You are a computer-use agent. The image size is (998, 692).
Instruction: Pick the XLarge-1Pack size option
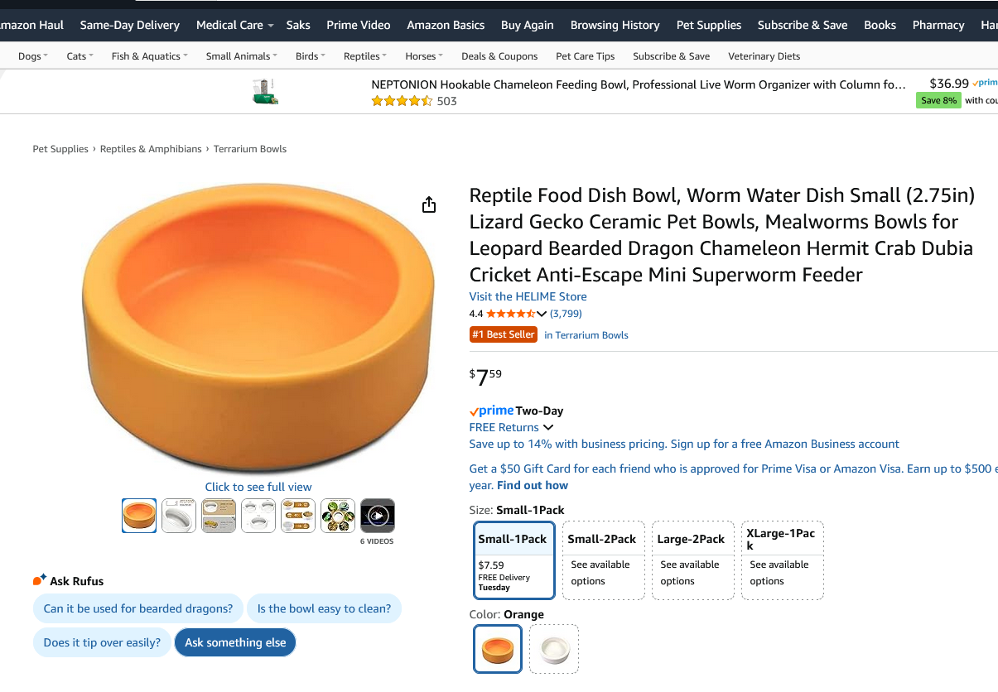click(783, 560)
